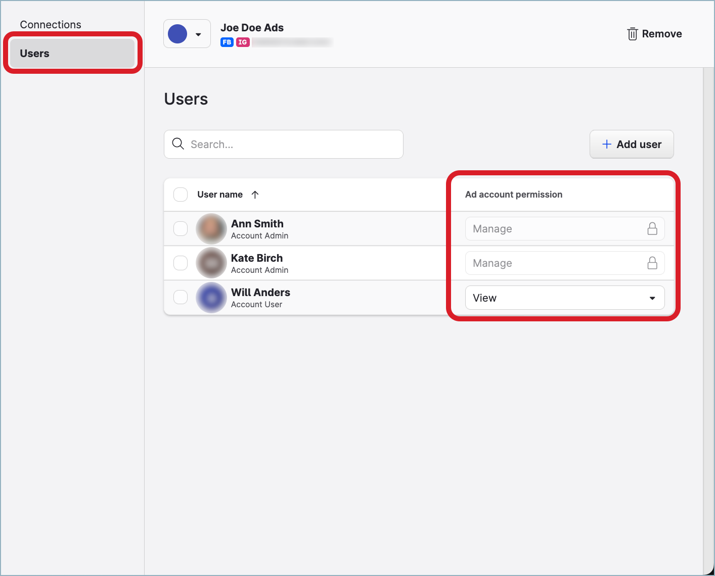Tick the checkbox for Kate Birch

point(181,263)
